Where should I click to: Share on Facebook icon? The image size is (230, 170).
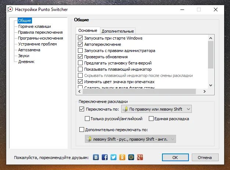point(105,158)
